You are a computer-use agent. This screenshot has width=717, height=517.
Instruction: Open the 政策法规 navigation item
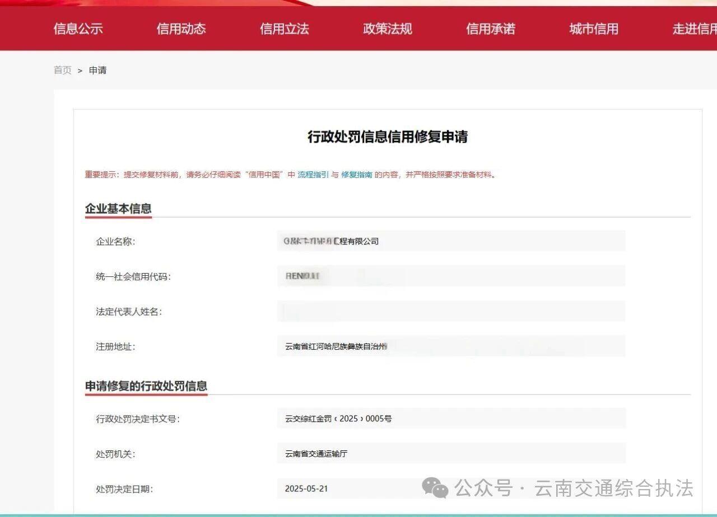point(387,29)
